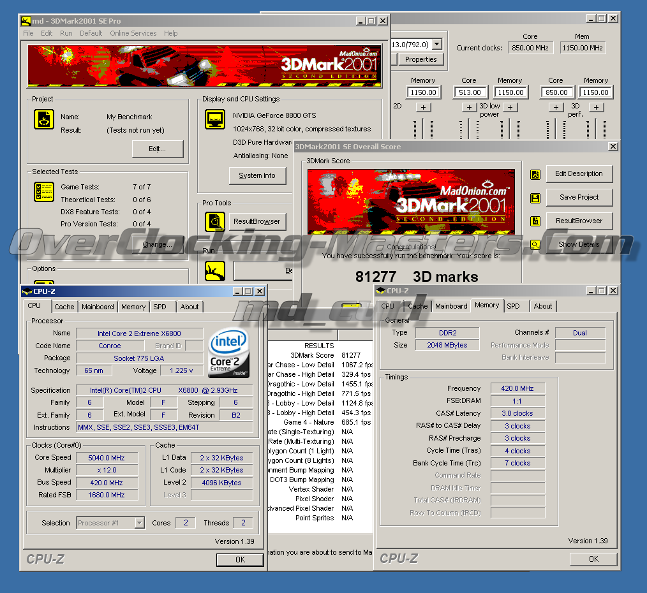Image resolution: width=647 pixels, height=593 pixels.
Task: Click ResultBrowser button under Pro Tools
Action: point(257,221)
